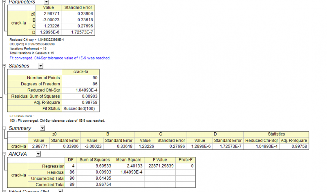Viewport: 327px width, 192px height.
Task: Open the Summary section dropdown arrow
Action: coord(43,128)
